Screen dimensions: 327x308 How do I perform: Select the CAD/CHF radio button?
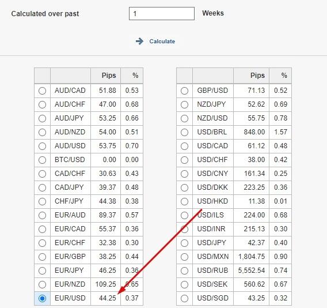point(43,174)
